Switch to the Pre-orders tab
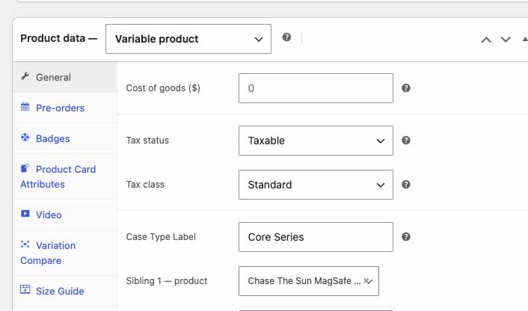 click(64, 108)
